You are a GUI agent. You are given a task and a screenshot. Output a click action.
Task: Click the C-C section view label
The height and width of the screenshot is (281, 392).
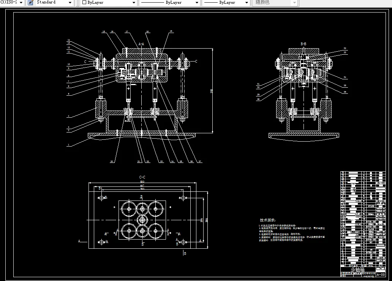point(142,177)
